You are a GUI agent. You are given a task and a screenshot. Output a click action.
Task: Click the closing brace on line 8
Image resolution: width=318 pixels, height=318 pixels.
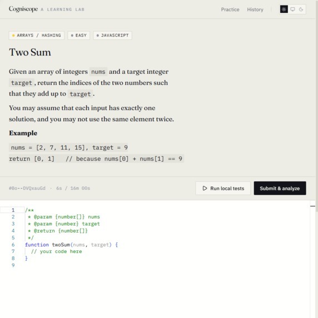coord(26,258)
